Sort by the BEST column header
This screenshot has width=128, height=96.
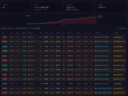(86, 33)
